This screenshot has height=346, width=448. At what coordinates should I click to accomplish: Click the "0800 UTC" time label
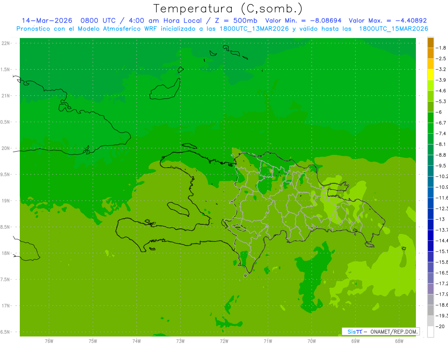[99, 21]
